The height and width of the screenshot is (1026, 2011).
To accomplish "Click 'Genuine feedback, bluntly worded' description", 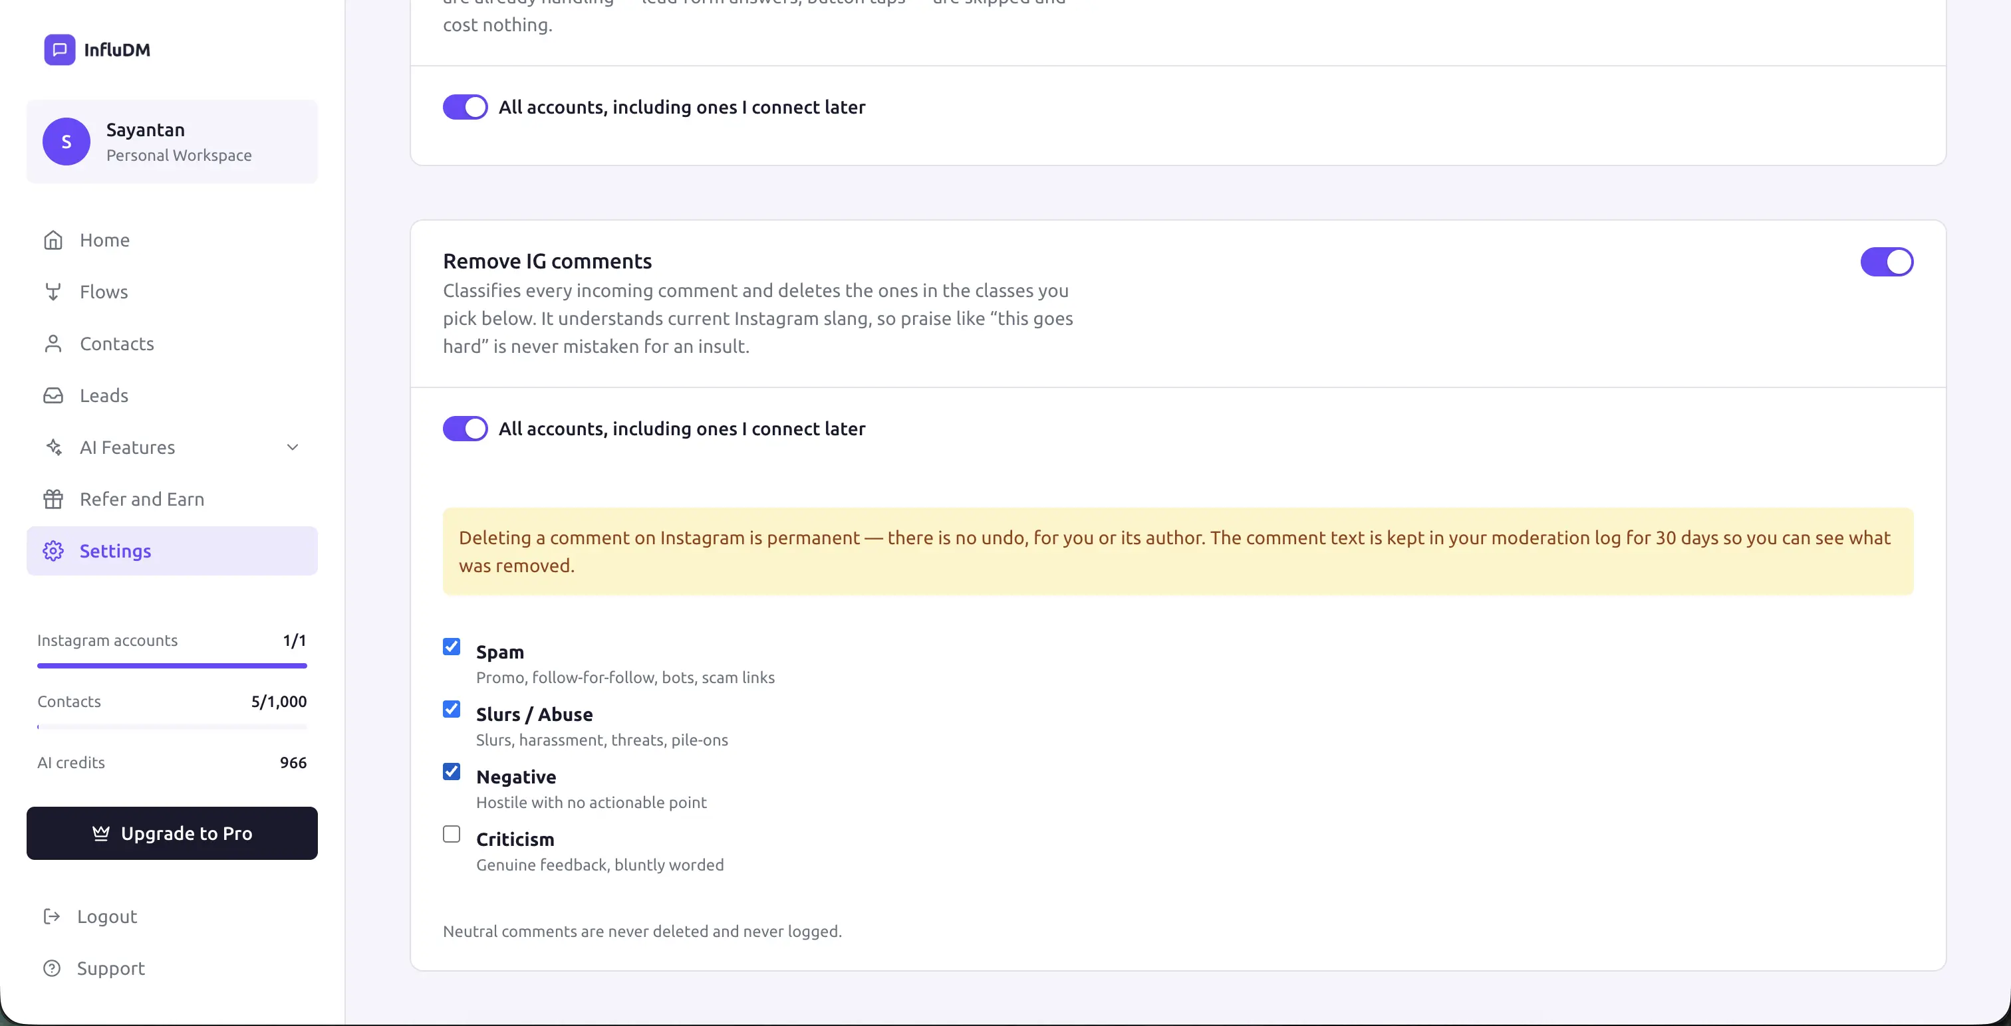I will [600, 865].
